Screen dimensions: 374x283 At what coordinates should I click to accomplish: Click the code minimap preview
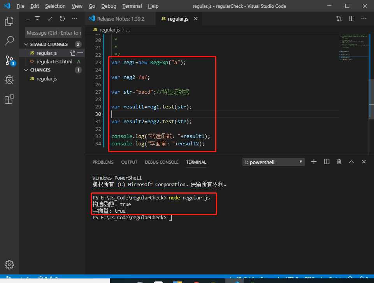353,48
